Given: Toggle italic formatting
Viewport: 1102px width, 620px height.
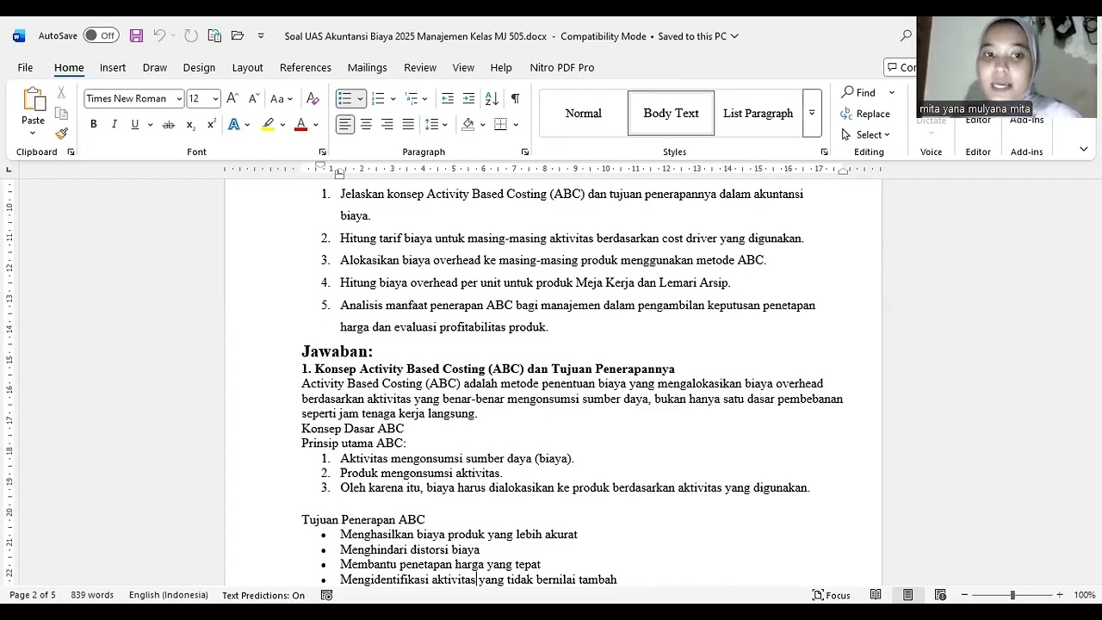Looking at the screenshot, I should [115, 125].
